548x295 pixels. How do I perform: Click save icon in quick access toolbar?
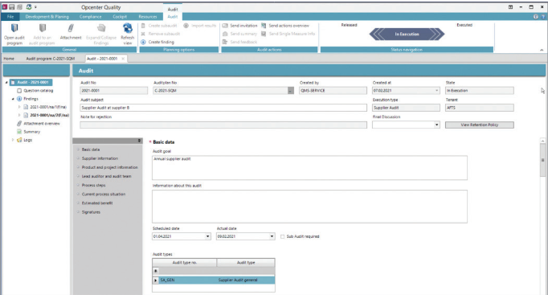pyautogui.click(x=11, y=7)
